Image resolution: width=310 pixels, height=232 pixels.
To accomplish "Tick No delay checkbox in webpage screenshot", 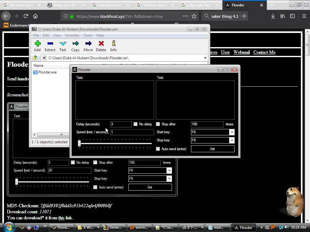I will click(73, 162).
